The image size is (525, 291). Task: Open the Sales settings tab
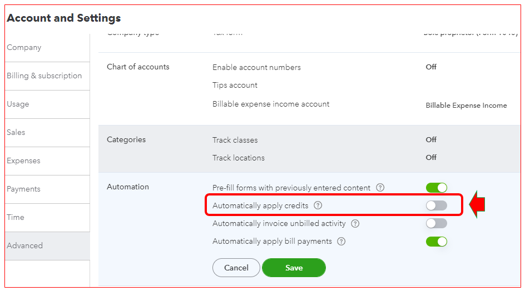click(16, 133)
